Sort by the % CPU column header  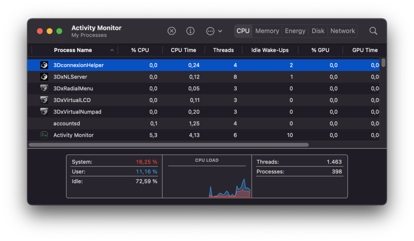pyautogui.click(x=140, y=50)
